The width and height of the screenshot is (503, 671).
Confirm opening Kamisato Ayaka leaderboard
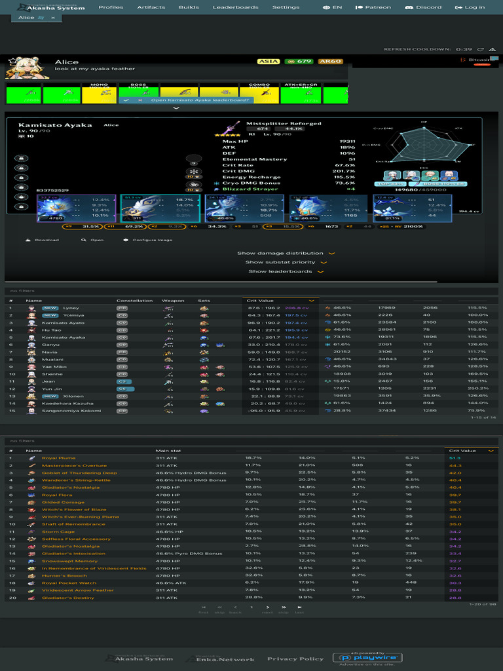coord(126,100)
